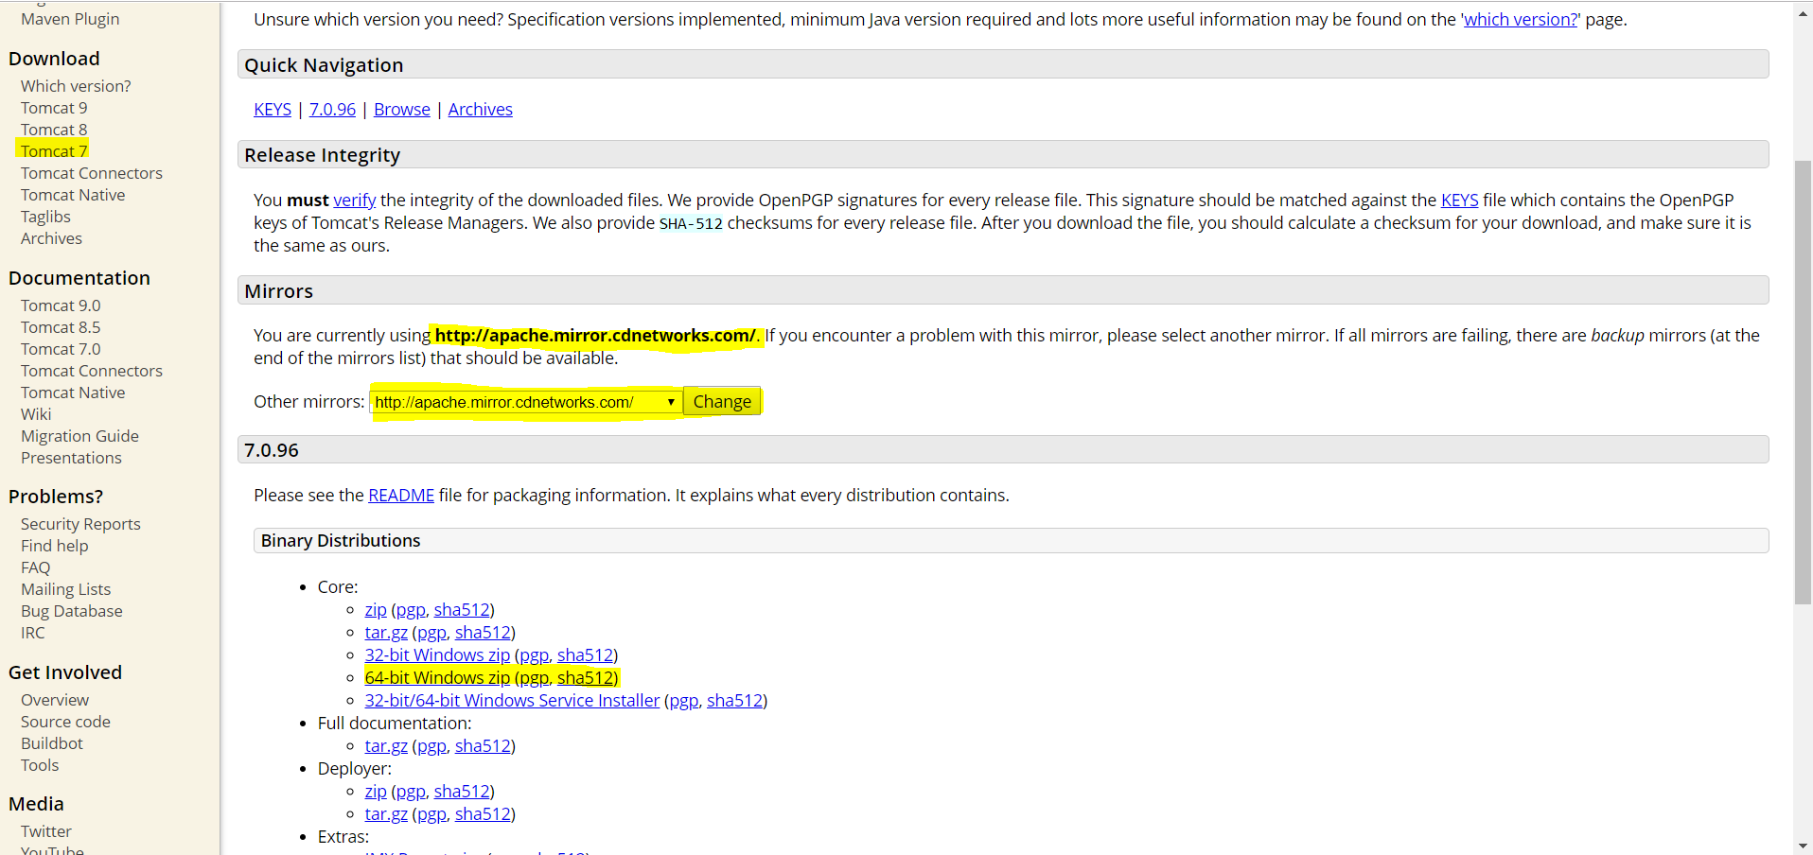Open the Archives link in Quick Navigation
Viewport: 1813px width, 855px height.
pos(481,110)
